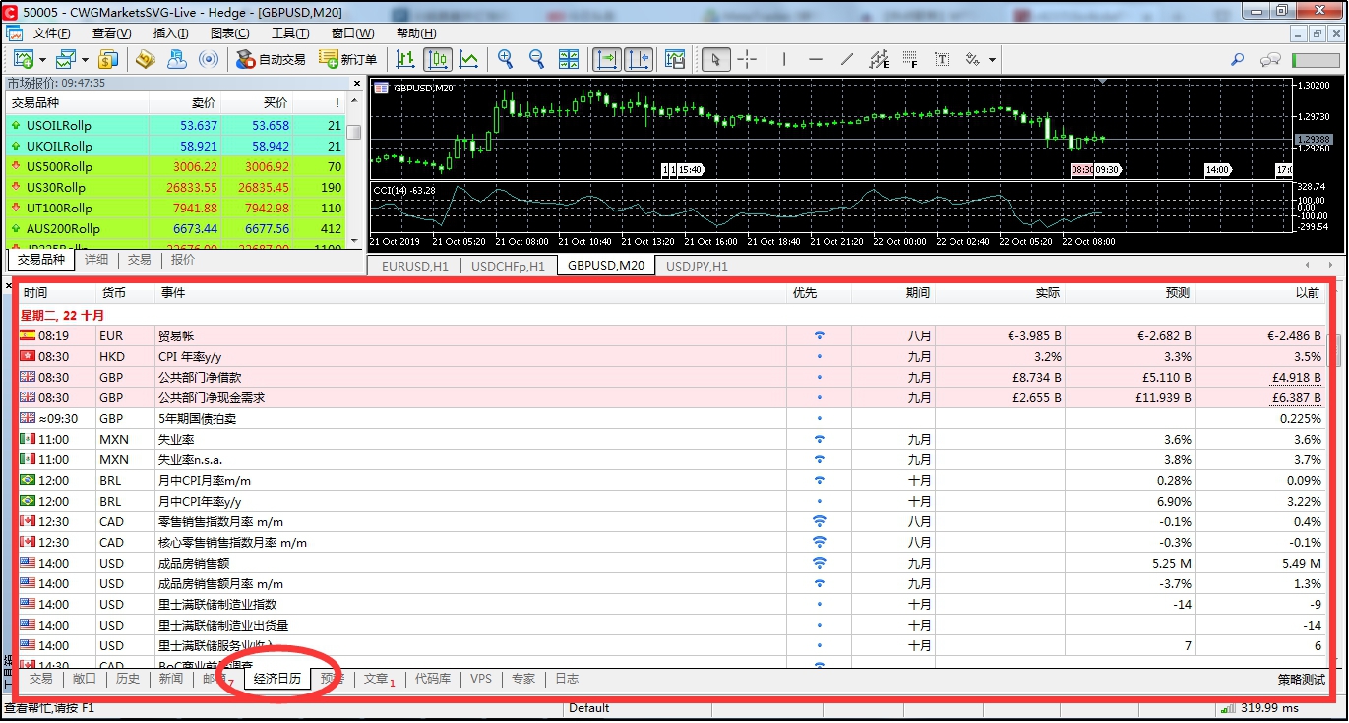1349x723 pixels.
Task: Select the horizontal line drawing tool
Action: pyautogui.click(x=816, y=60)
